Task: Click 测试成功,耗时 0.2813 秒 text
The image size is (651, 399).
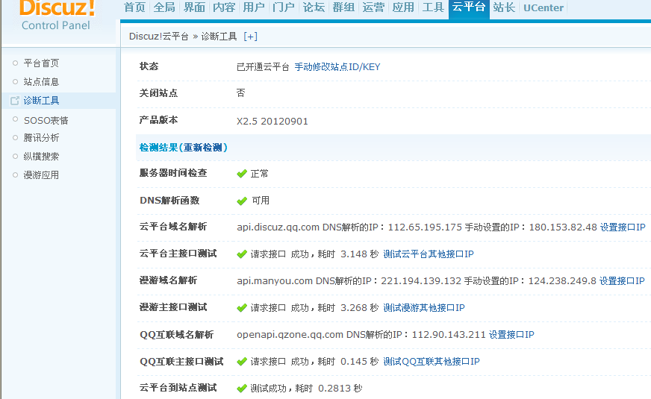Action: (306, 389)
